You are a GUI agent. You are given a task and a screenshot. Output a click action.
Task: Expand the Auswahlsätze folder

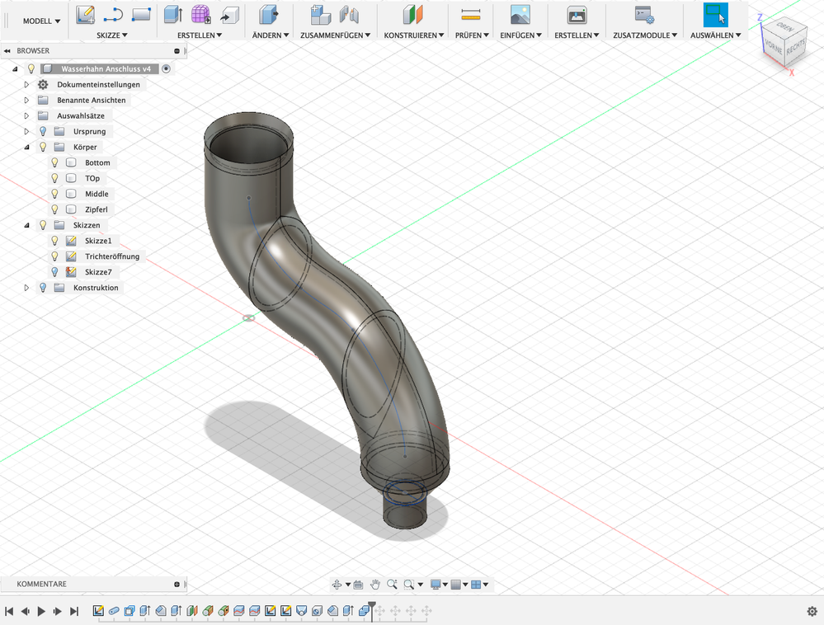click(x=26, y=115)
